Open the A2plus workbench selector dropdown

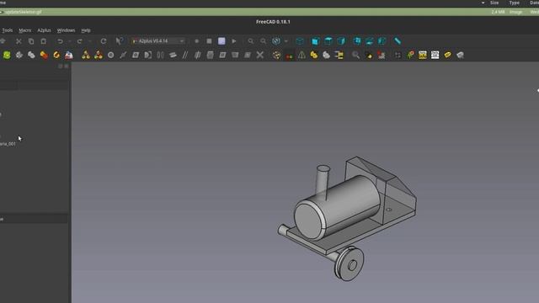(x=158, y=41)
